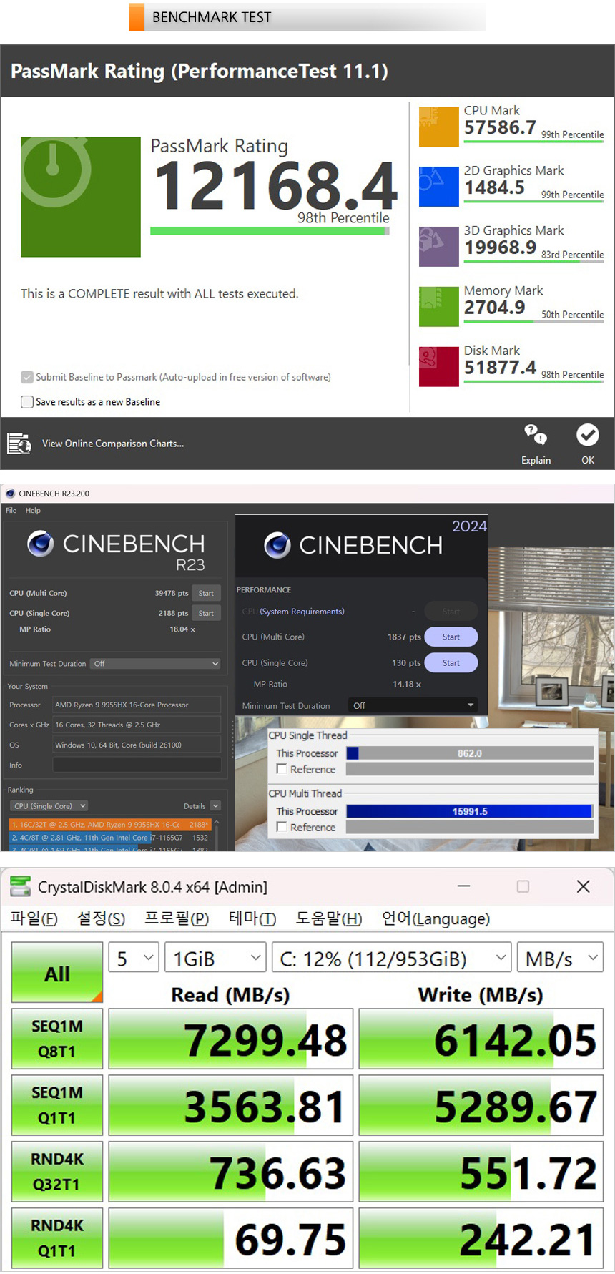Open the Help menu in Cinebench R23
Image resolution: width=615 pixels, height=1274 pixels.
pyautogui.click(x=33, y=511)
